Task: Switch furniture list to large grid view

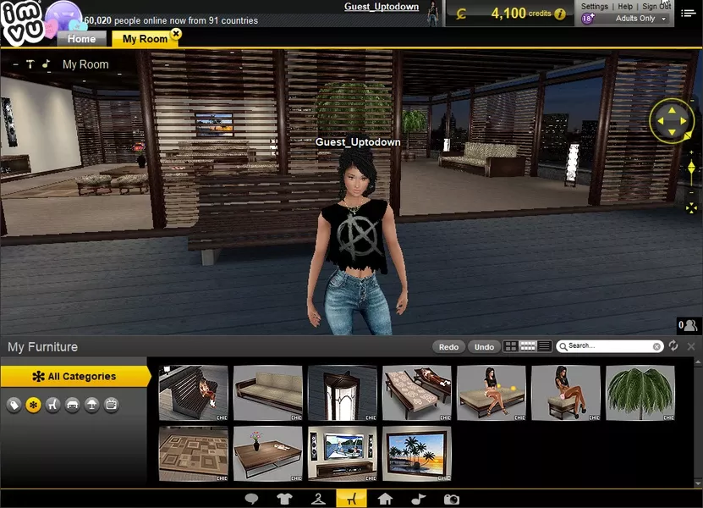Action: coord(511,346)
